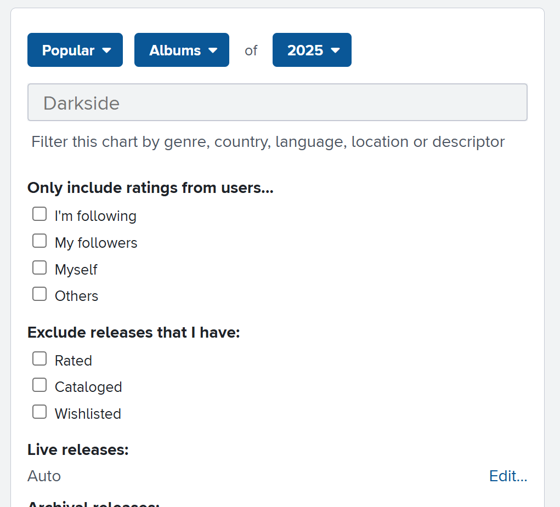Check the "Wishlisted" exclusion checkbox

pos(39,412)
